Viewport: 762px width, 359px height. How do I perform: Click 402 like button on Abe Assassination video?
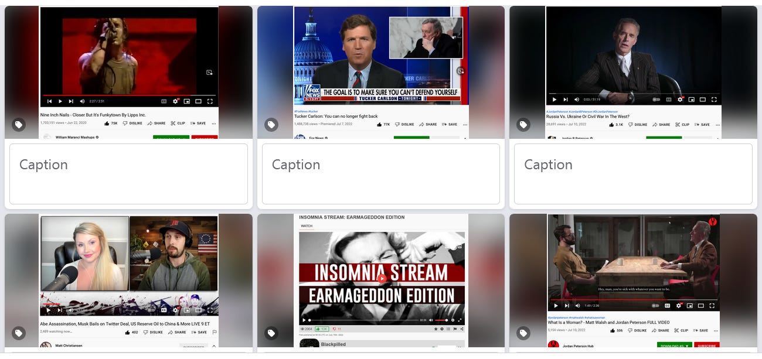pyautogui.click(x=132, y=332)
